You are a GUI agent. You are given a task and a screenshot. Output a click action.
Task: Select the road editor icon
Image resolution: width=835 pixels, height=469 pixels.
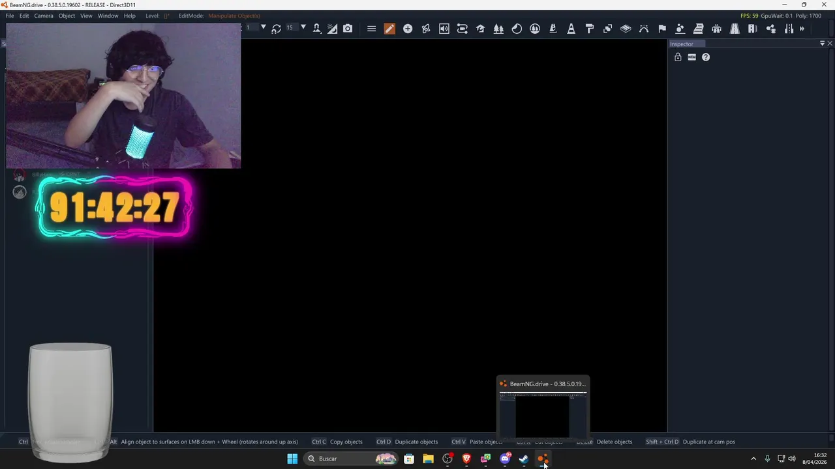click(735, 29)
